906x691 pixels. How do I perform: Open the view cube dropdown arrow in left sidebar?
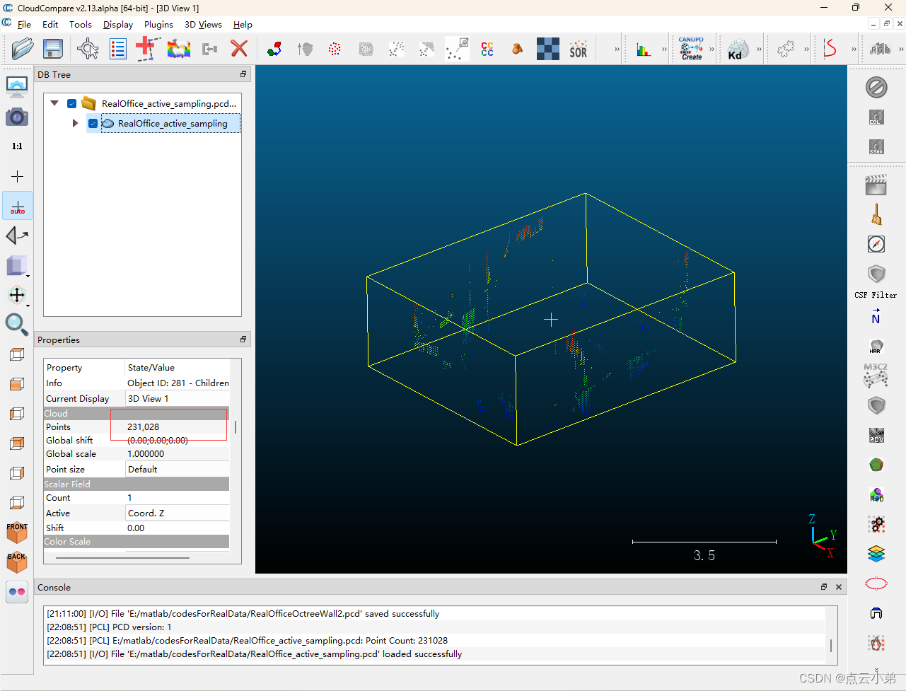[x=28, y=275]
